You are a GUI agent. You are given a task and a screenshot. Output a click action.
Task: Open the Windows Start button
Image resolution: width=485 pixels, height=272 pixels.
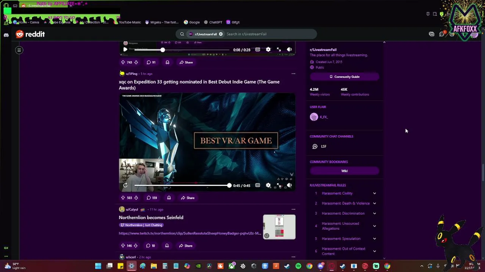pos(98,266)
